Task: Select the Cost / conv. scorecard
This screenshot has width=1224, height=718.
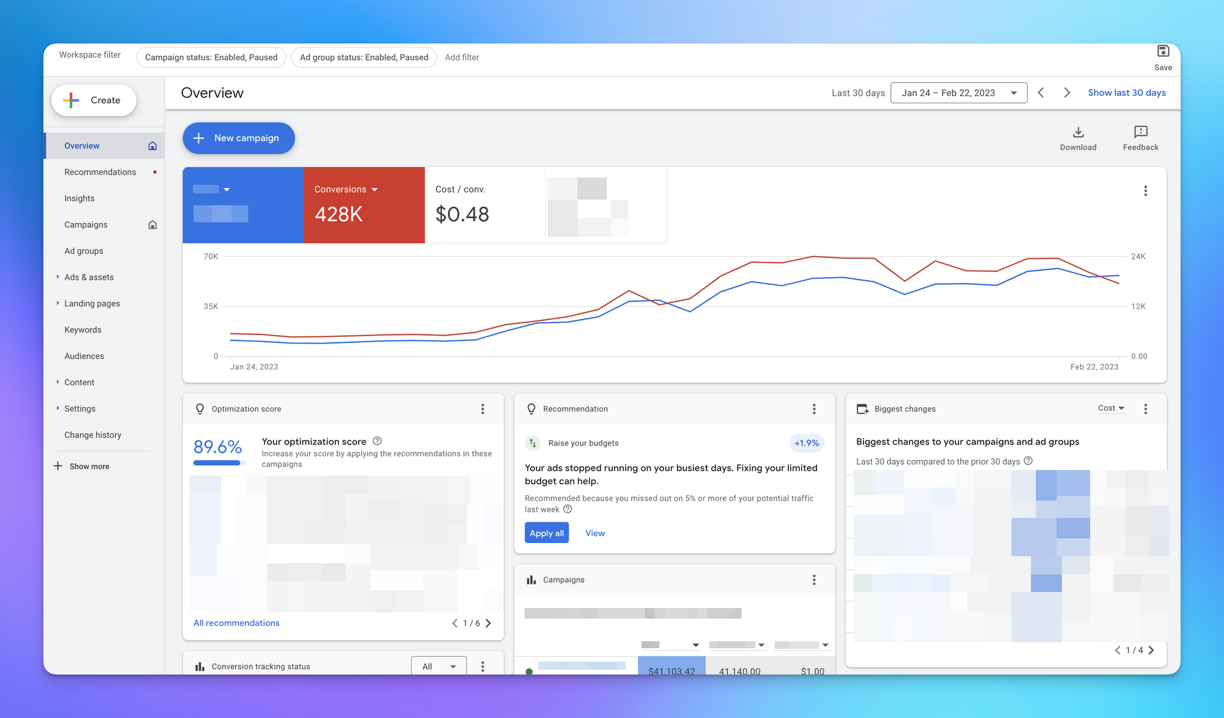Action: coord(485,205)
